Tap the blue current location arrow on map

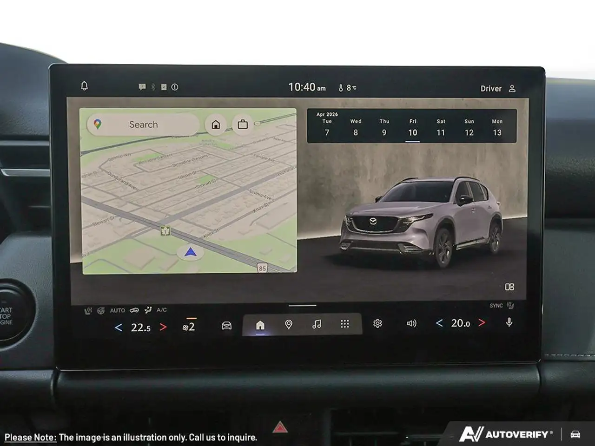[190, 252]
